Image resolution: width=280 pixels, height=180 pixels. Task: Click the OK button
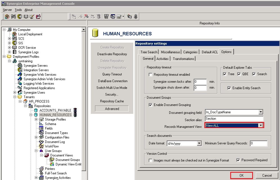tap(241, 175)
